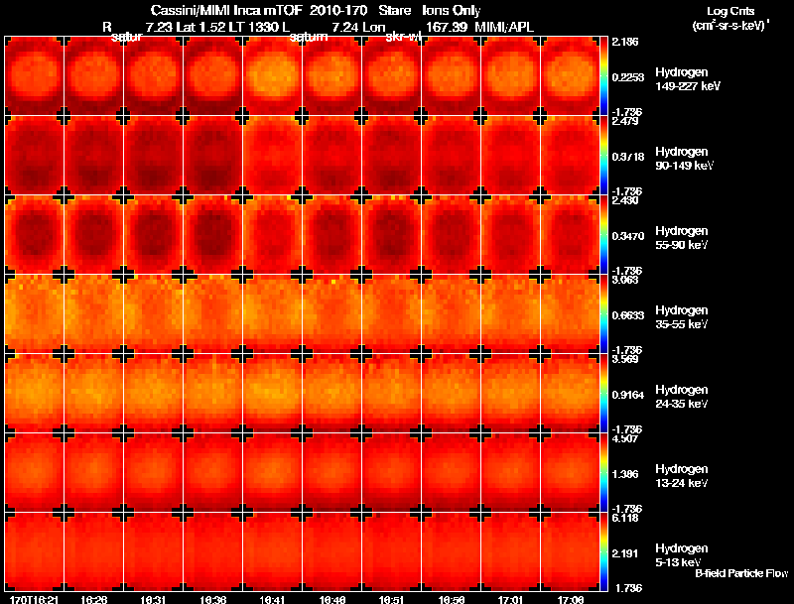Click the 'Ions Only' title text
The width and height of the screenshot is (794, 604).
(x=452, y=10)
